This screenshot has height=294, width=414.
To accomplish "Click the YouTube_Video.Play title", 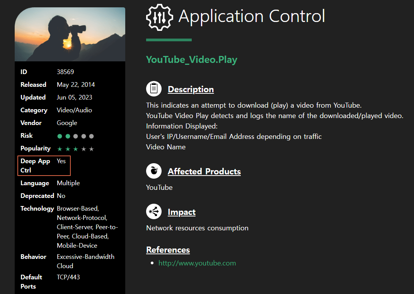I will [192, 59].
